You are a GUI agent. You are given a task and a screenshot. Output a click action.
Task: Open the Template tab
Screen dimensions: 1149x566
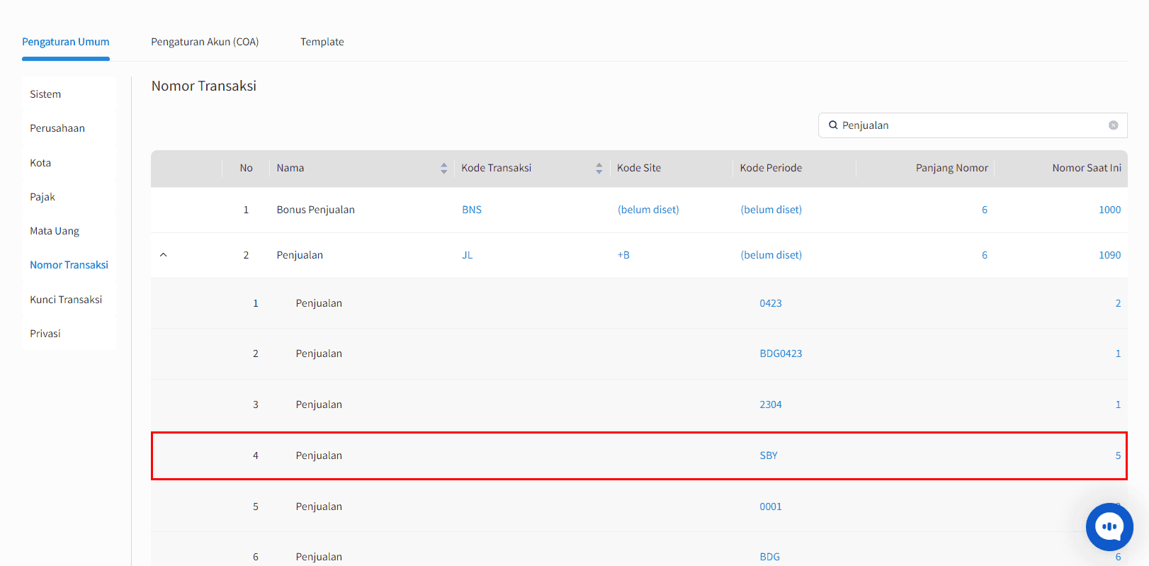pyautogui.click(x=322, y=42)
